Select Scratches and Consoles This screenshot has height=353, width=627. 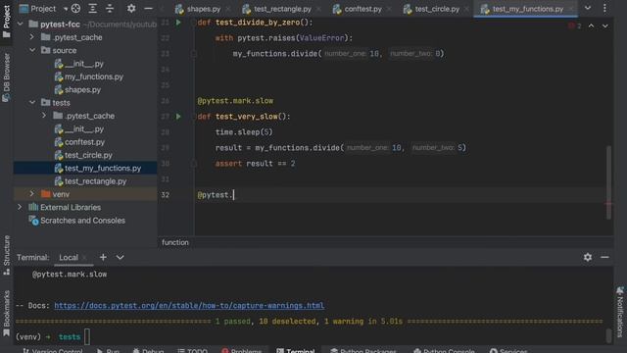pyautogui.click(x=82, y=221)
